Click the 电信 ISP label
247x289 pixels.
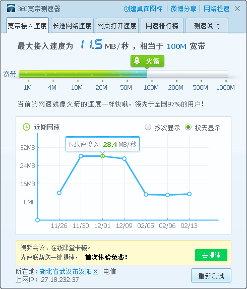click(x=109, y=271)
